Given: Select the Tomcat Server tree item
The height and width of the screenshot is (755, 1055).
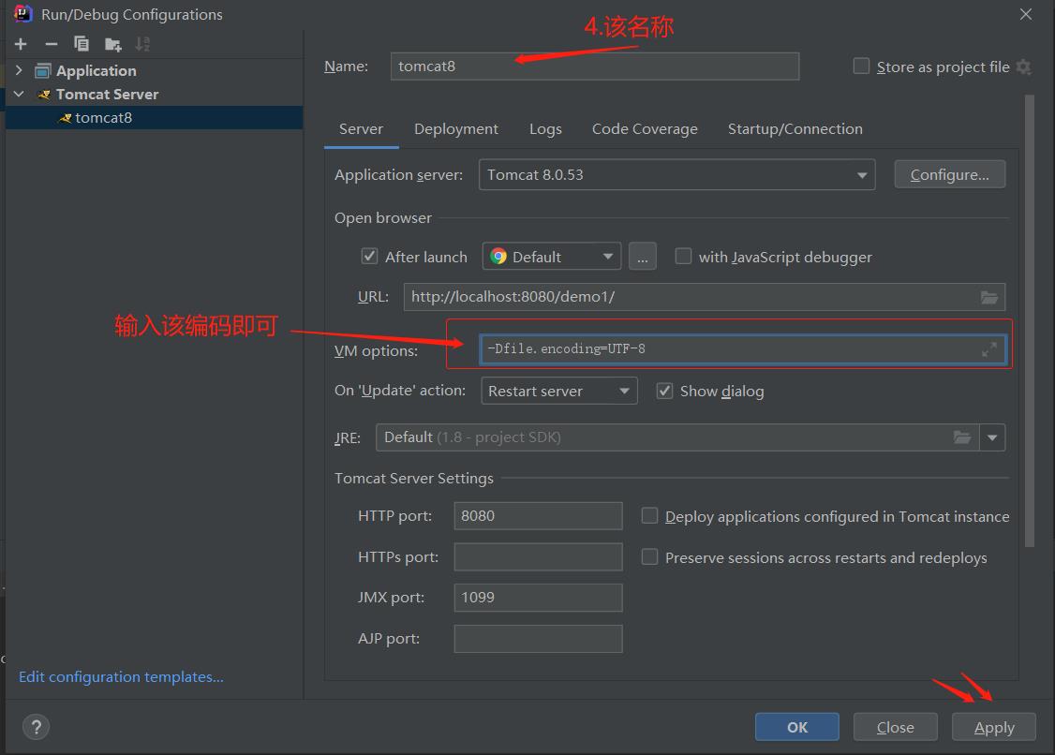Looking at the screenshot, I should [154, 95].
